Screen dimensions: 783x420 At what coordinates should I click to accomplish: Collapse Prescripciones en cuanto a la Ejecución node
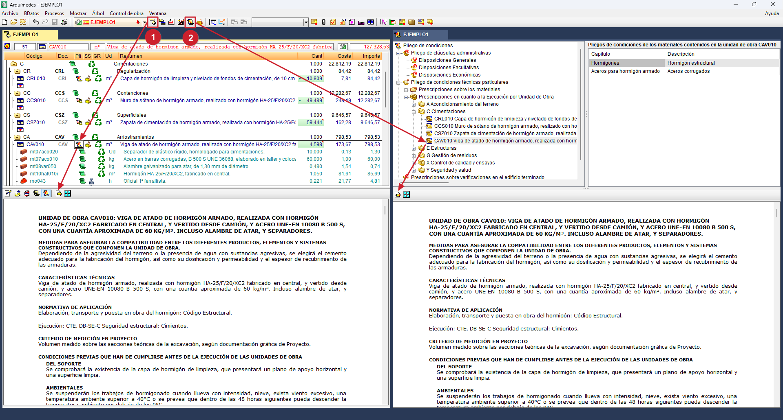pos(406,97)
